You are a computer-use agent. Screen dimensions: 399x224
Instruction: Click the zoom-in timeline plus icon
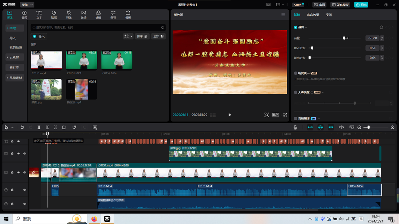tap(393, 127)
